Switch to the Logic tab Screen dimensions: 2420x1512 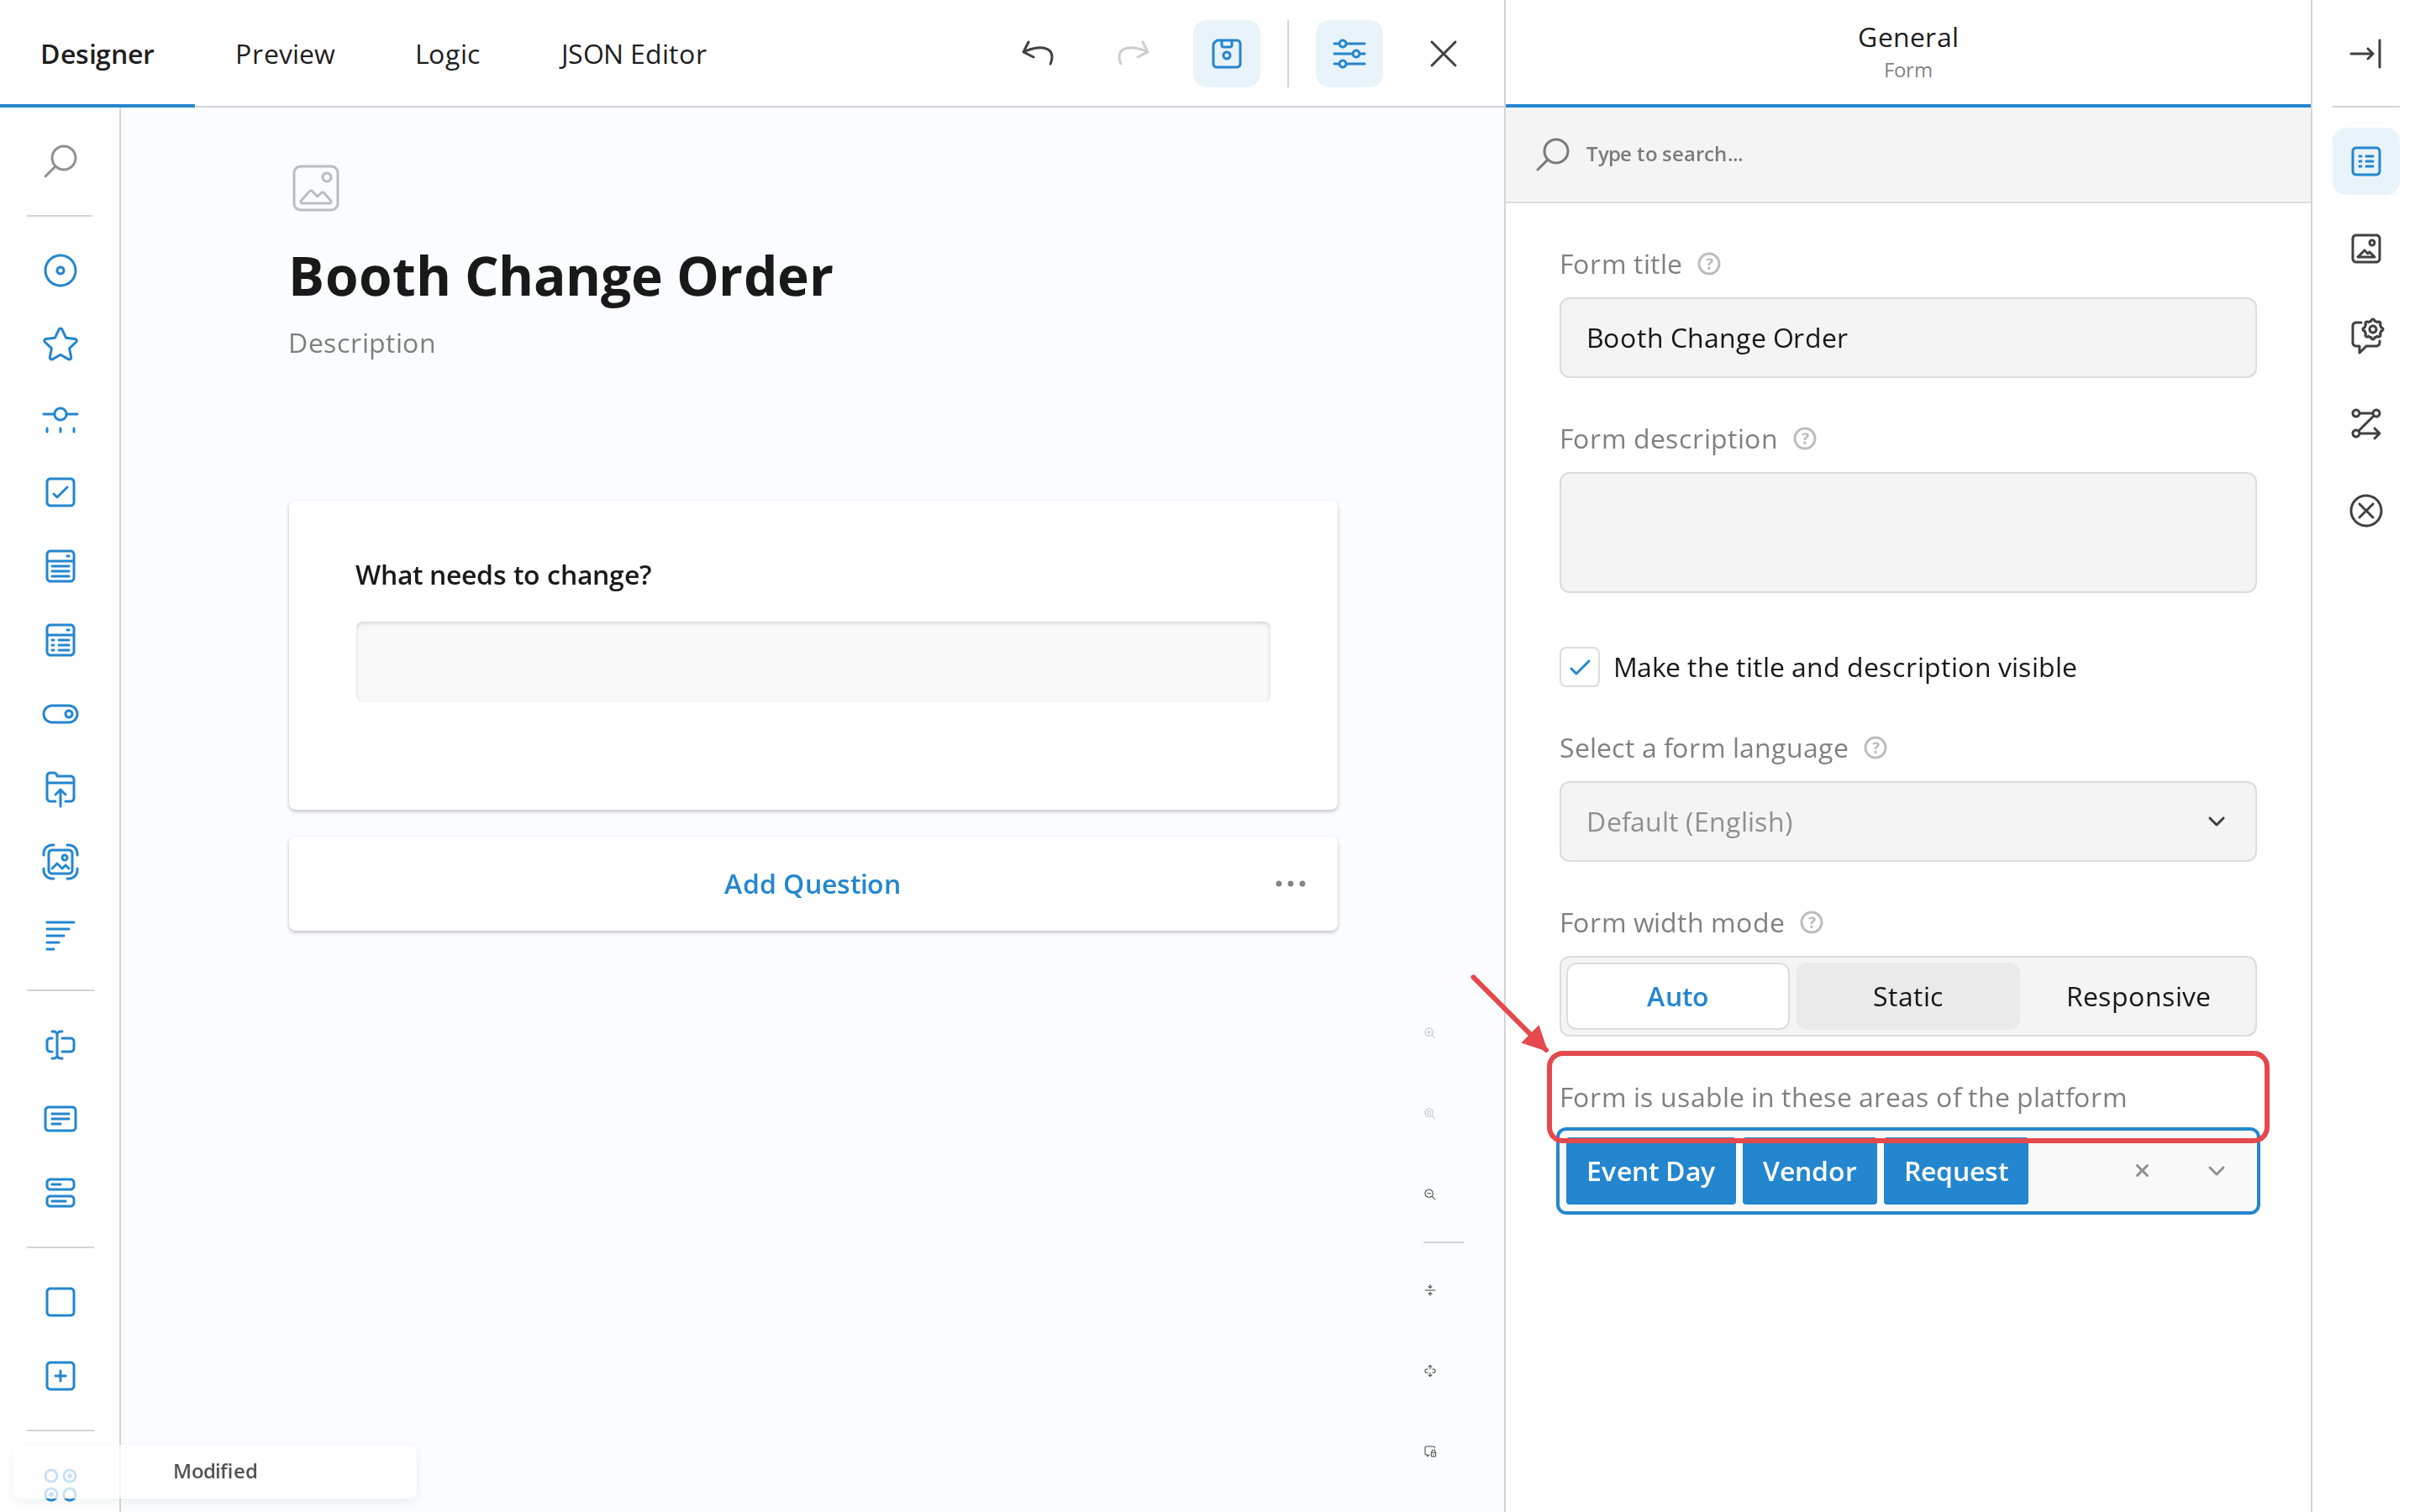(447, 54)
